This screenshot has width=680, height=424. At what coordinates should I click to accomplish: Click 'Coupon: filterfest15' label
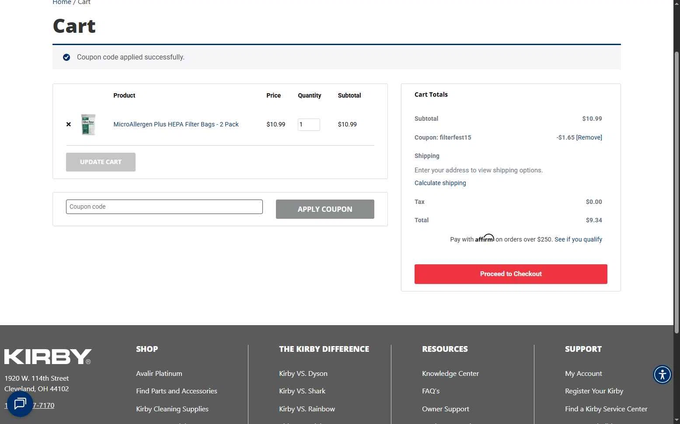coord(443,137)
